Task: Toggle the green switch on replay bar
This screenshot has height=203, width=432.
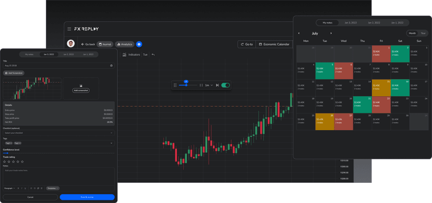Action: pyautogui.click(x=225, y=85)
